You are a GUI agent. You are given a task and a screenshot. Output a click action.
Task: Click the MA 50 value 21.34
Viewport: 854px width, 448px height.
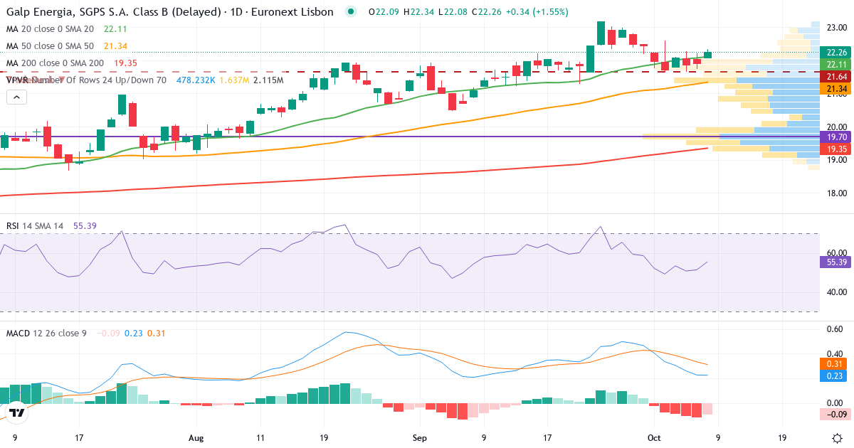115,46
